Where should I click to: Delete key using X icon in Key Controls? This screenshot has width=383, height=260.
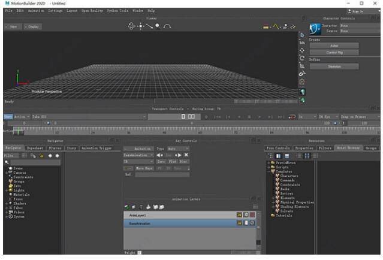click(186, 155)
